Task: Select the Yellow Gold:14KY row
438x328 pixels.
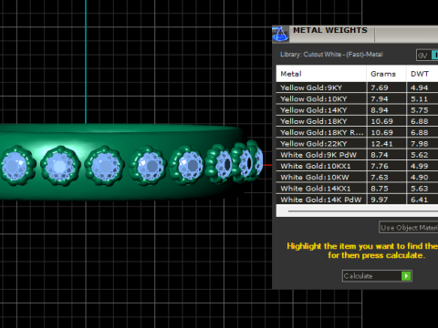Action: (357, 110)
